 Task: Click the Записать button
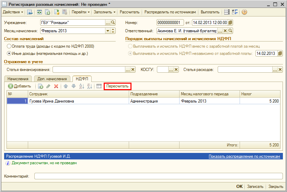coord(255,187)
